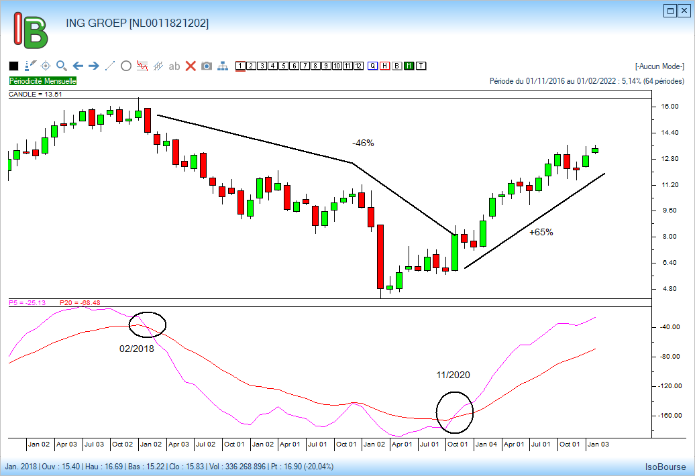
Task: Close the chart window
Action: coord(684,11)
